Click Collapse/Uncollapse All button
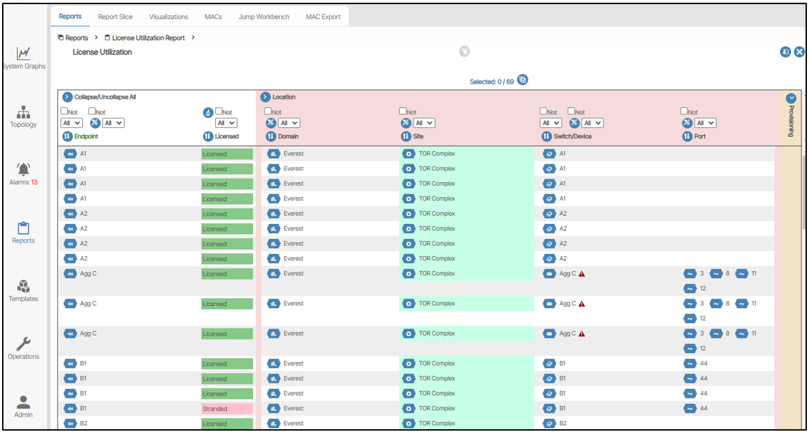Viewport: 809px width, 432px height. pos(68,97)
